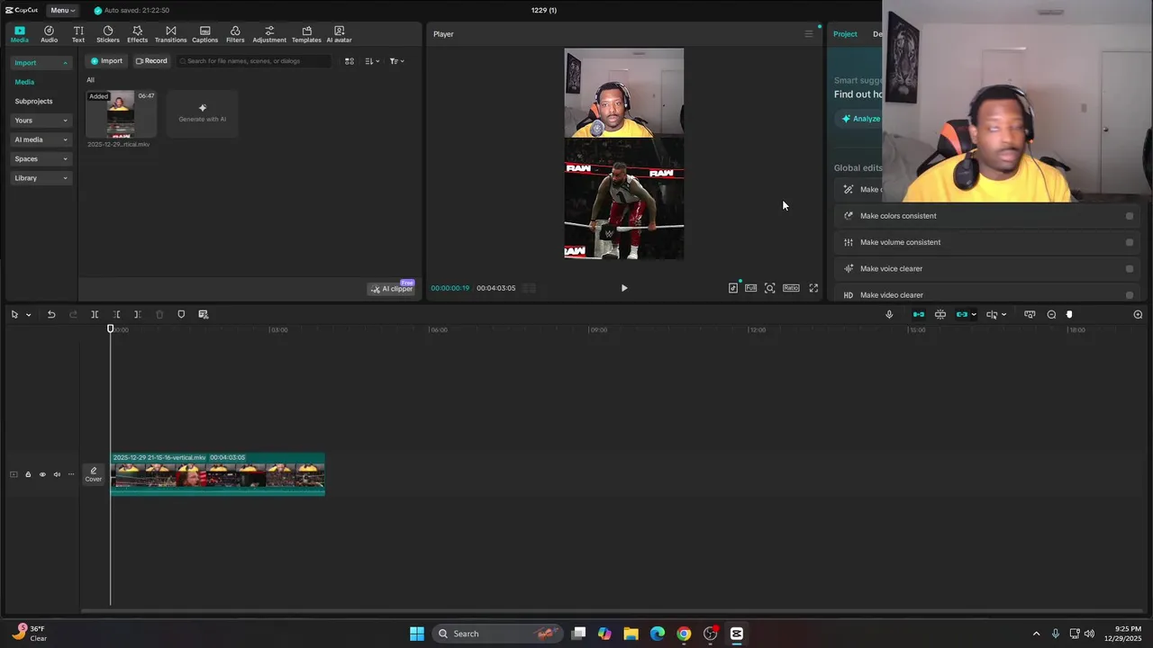Click the Full quality icon in player
This screenshot has width=1153, height=648.
pyautogui.click(x=750, y=288)
